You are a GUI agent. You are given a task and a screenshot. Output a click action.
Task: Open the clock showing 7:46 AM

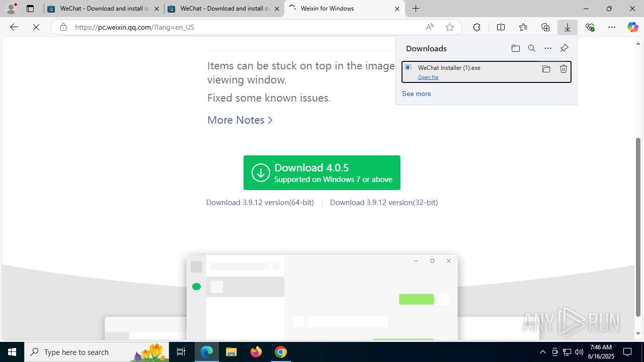pyautogui.click(x=601, y=352)
